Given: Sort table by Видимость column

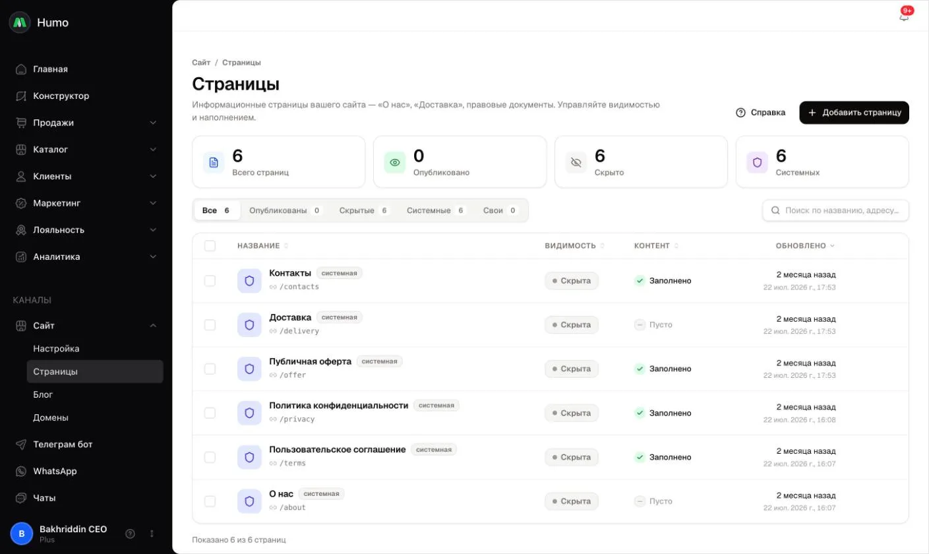Looking at the screenshot, I should (x=575, y=246).
